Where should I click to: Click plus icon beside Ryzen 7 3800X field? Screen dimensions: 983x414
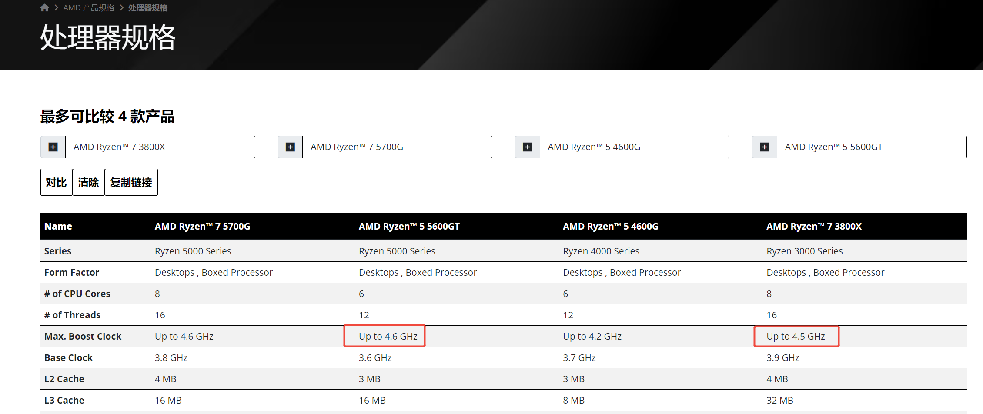point(53,147)
